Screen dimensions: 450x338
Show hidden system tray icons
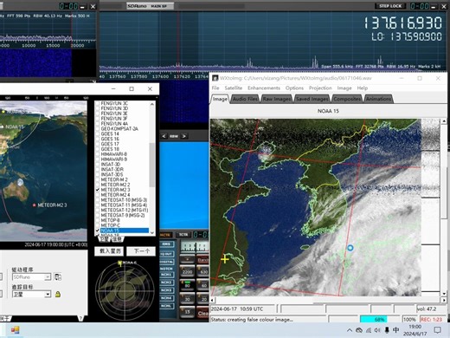tap(350, 330)
